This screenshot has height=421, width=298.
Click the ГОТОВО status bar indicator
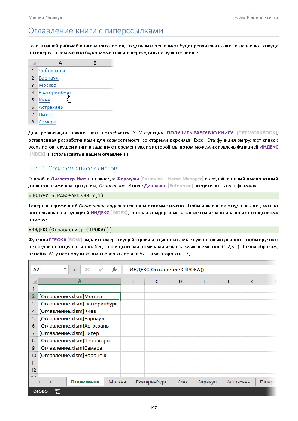point(39,391)
